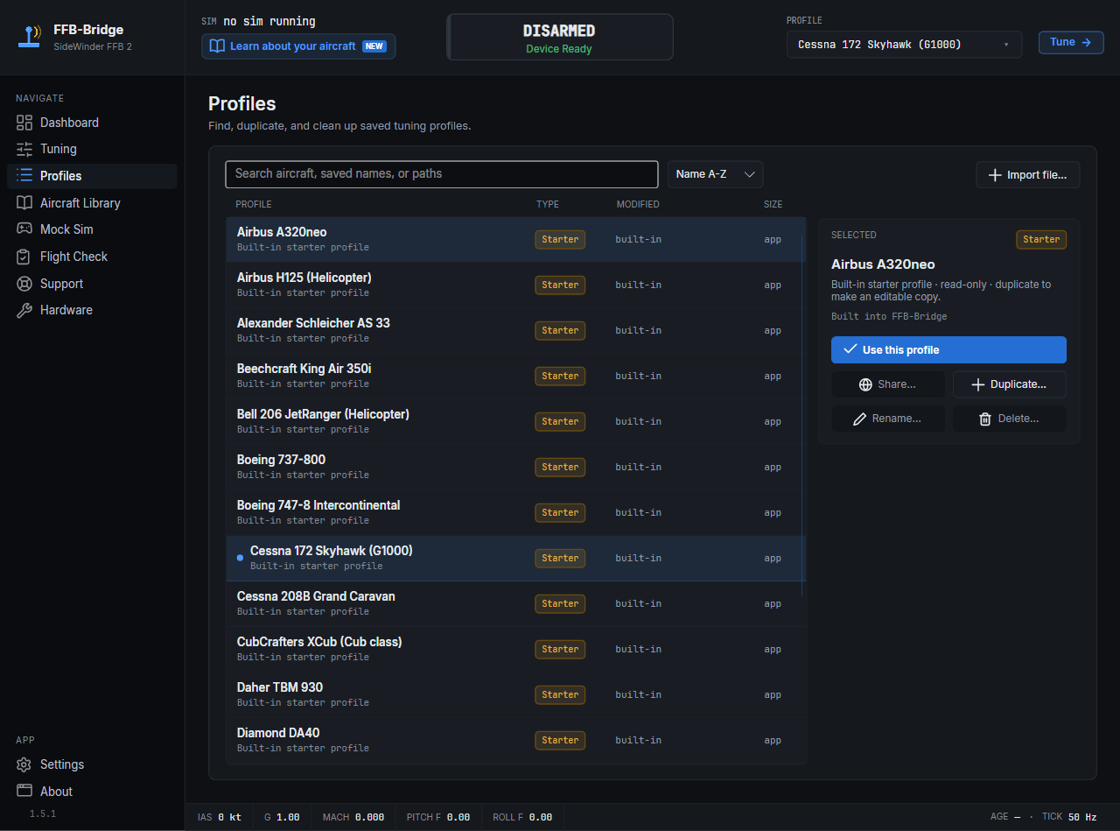Click the blue active dot beside Cessna 172 Skyhawk

tap(241, 558)
